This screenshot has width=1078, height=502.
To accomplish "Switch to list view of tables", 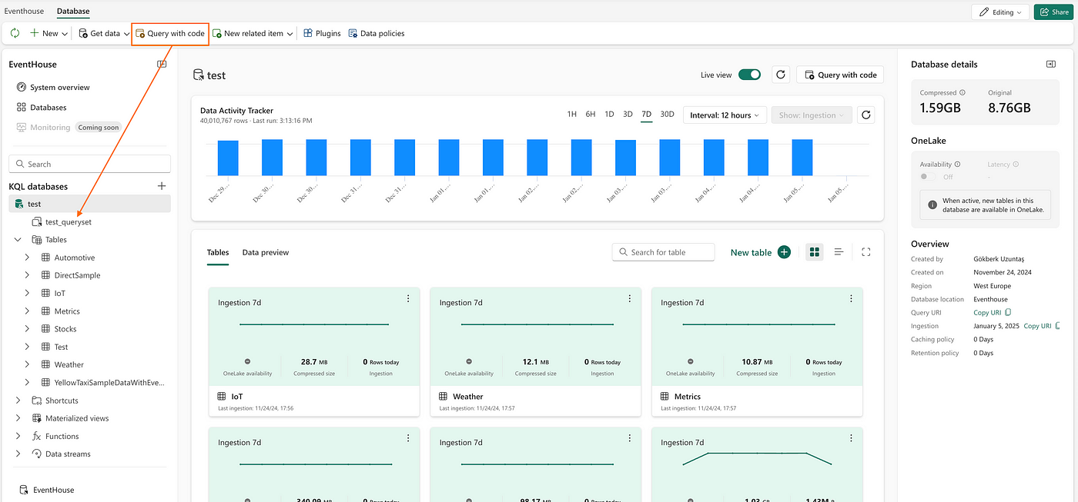I will (x=839, y=252).
